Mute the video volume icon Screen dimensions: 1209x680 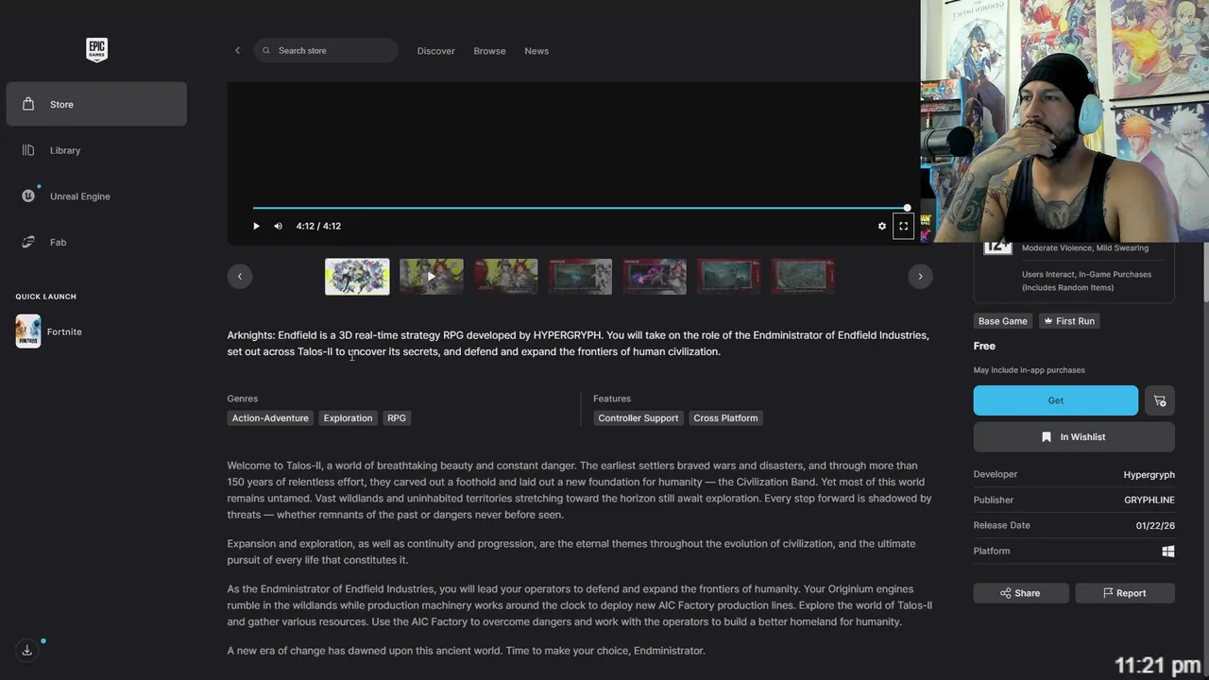point(278,226)
